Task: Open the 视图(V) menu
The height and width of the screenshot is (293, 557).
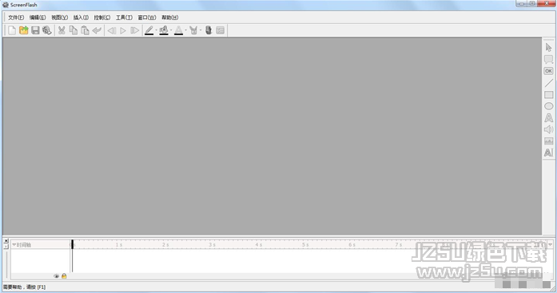Action: (59, 18)
